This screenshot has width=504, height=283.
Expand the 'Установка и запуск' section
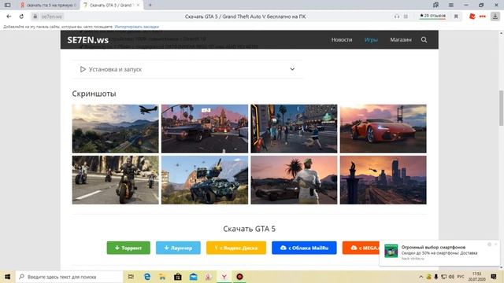point(187,69)
